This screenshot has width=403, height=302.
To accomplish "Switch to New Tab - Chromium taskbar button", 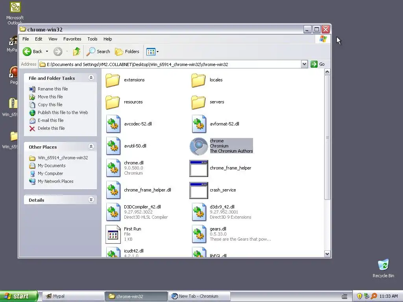I will (199, 296).
